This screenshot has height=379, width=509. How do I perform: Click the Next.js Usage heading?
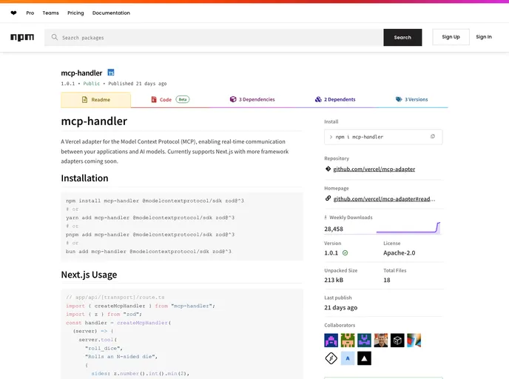coord(89,275)
